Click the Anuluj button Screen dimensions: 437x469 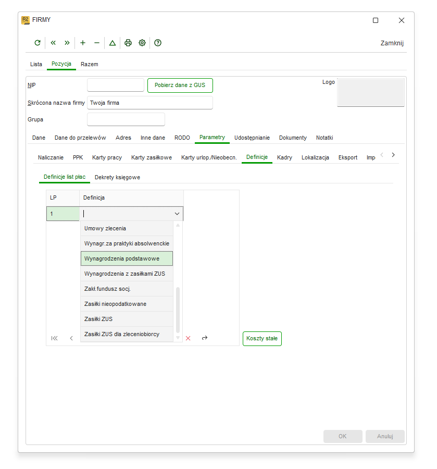point(385,436)
